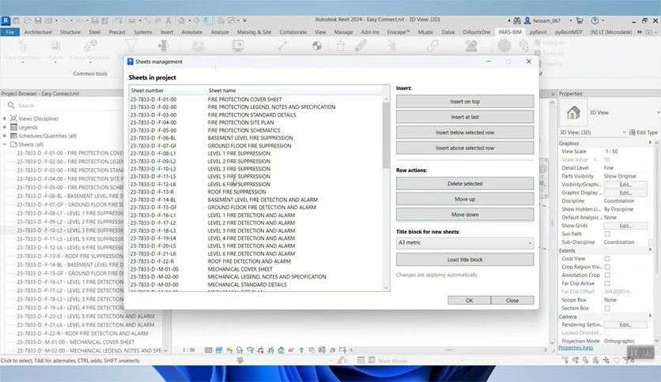The height and width of the screenshot is (382, 661).
Task: Toggle the Section Box checkbox
Action: click(x=607, y=309)
